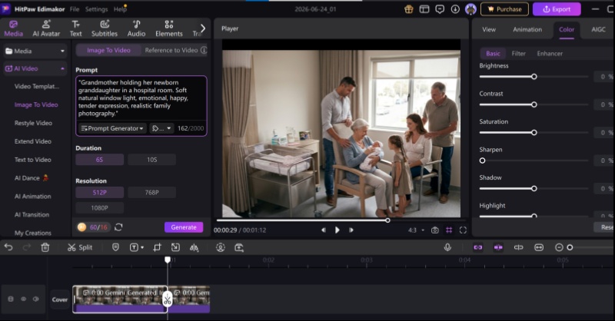Click the Generate button
Viewport: 615px width, 321px height.
184,227
